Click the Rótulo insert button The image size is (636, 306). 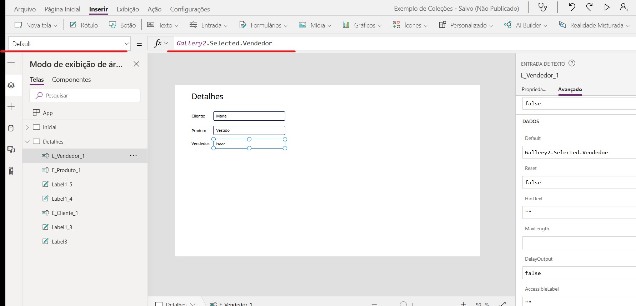click(x=84, y=25)
